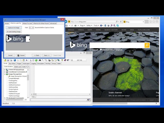164x123 pixels.
Task: Click the Or Use Existing Image button
Action: (14, 32)
